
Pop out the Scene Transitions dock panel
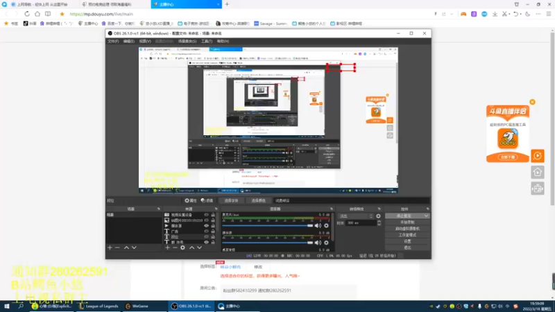tap(379, 209)
